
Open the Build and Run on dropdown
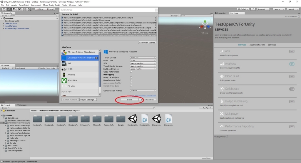pos(143,69)
